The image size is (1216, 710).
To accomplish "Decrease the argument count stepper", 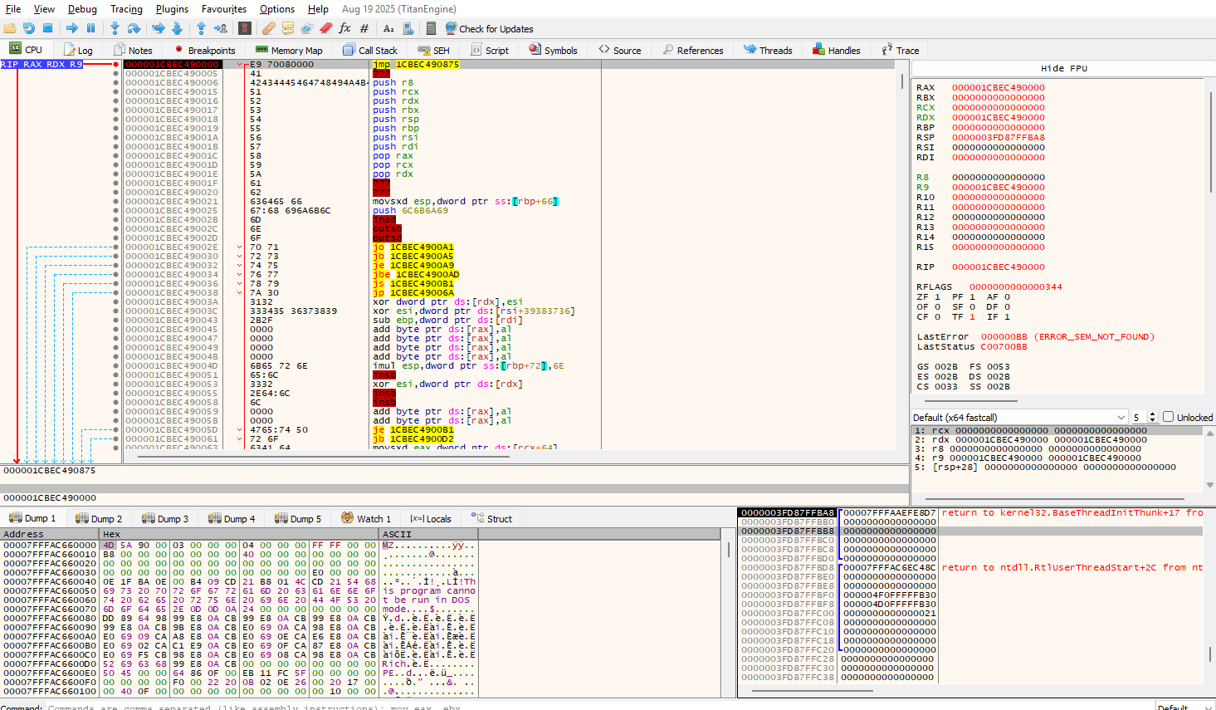I will pos(1153,421).
